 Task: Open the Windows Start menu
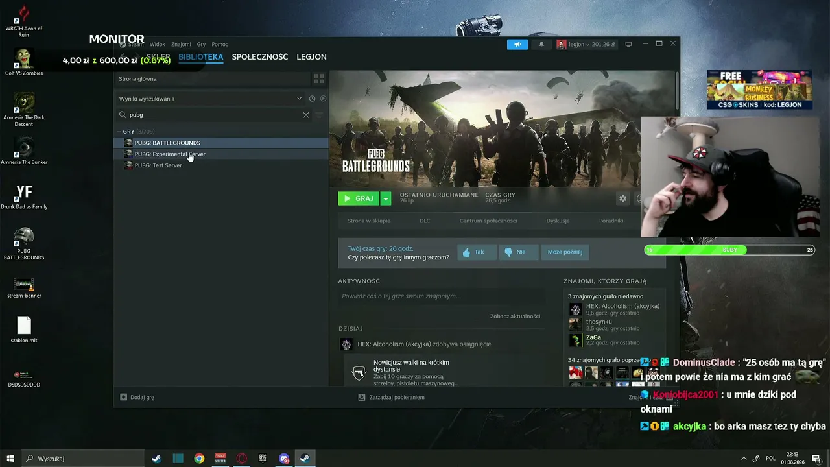(10, 459)
